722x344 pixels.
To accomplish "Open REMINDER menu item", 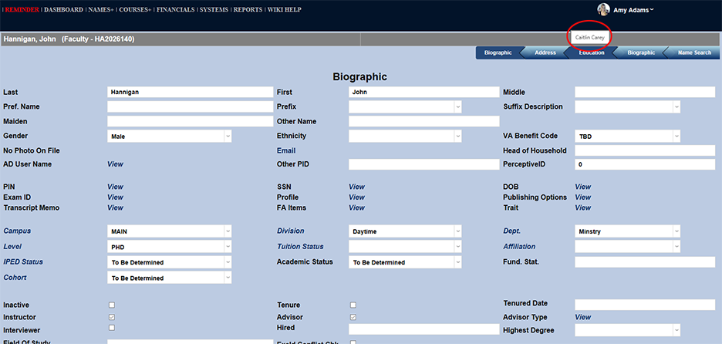I will pos(22,10).
